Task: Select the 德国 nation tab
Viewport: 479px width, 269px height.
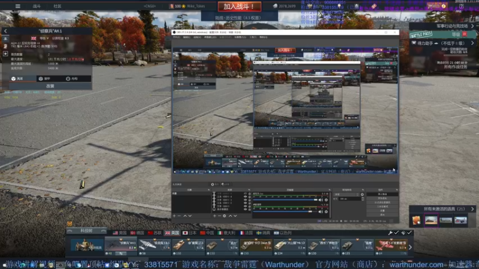Action: (137, 233)
